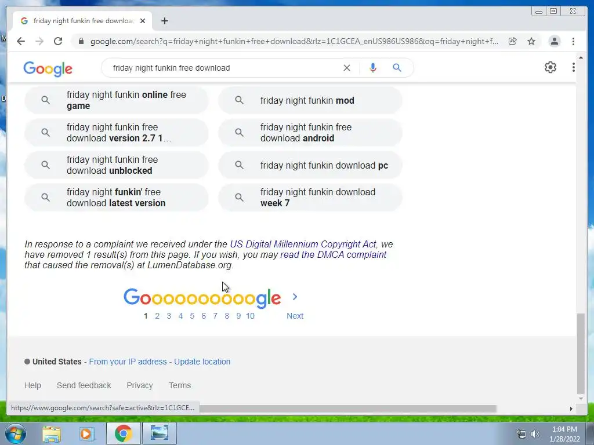This screenshot has height=445, width=594.
Task: Open the Chrome profile avatar
Action: tap(554, 41)
